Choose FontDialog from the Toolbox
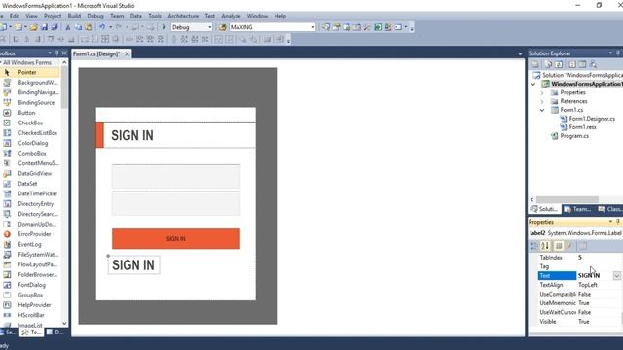The height and width of the screenshot is (350, 623). (x=32, y=285)
